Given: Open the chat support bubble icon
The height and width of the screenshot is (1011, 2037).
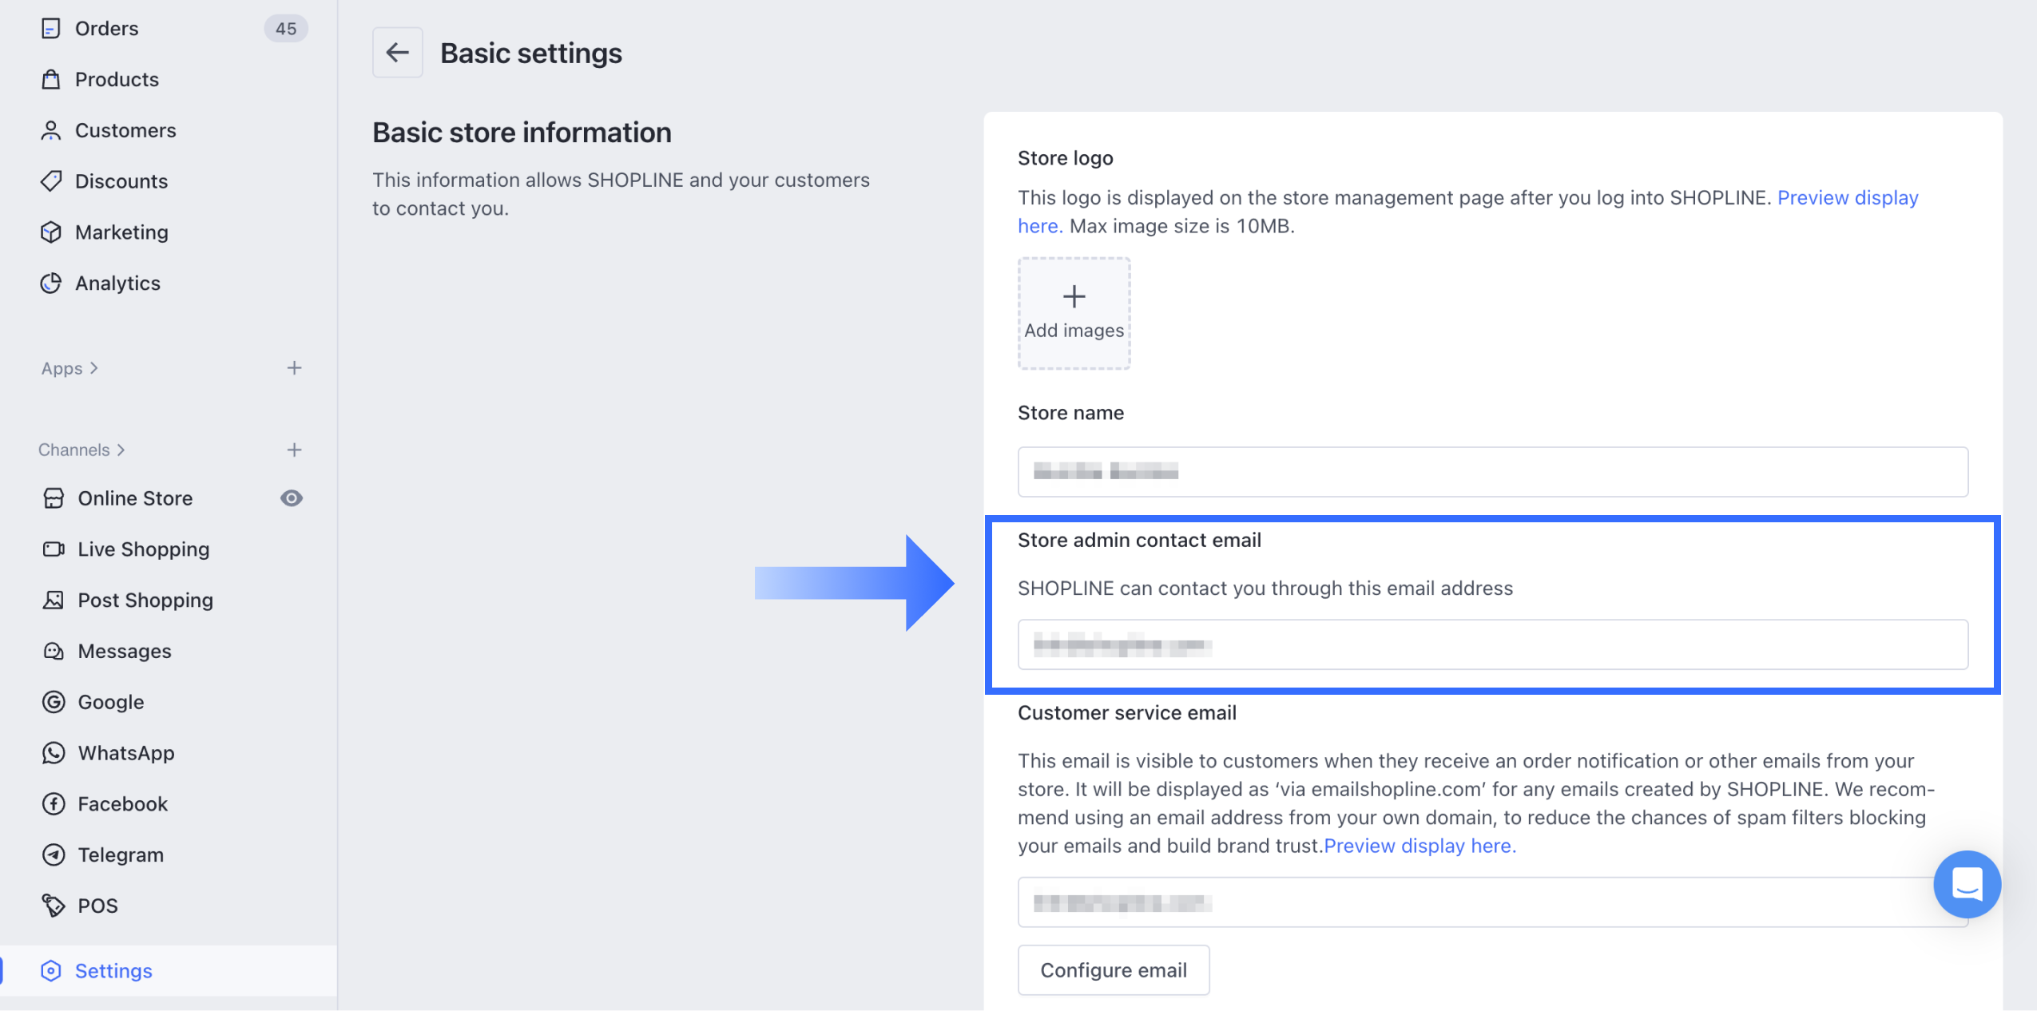Looking at the screenshot, I should click(x=1966, y=883).
